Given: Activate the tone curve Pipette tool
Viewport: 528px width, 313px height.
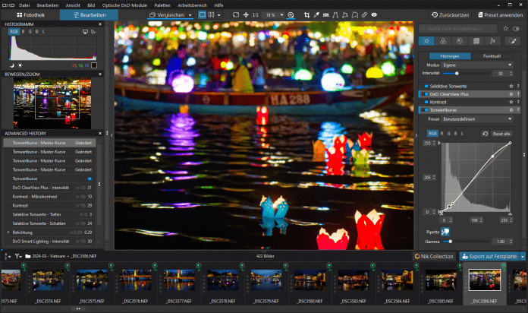Looking at the screenshot, I should pyautogui.click(x=445, y=231).
